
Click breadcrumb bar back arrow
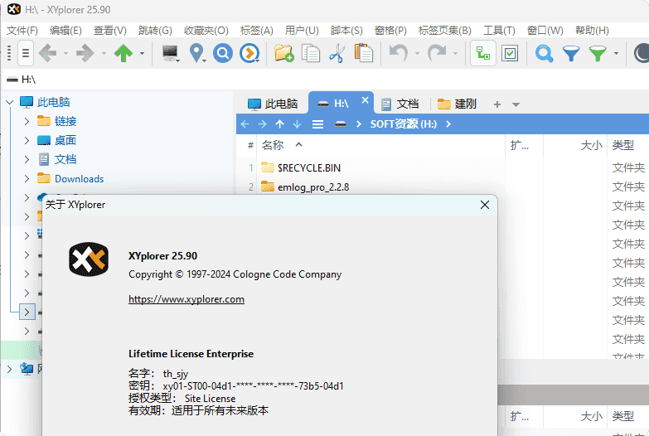[x=245, y=124]
